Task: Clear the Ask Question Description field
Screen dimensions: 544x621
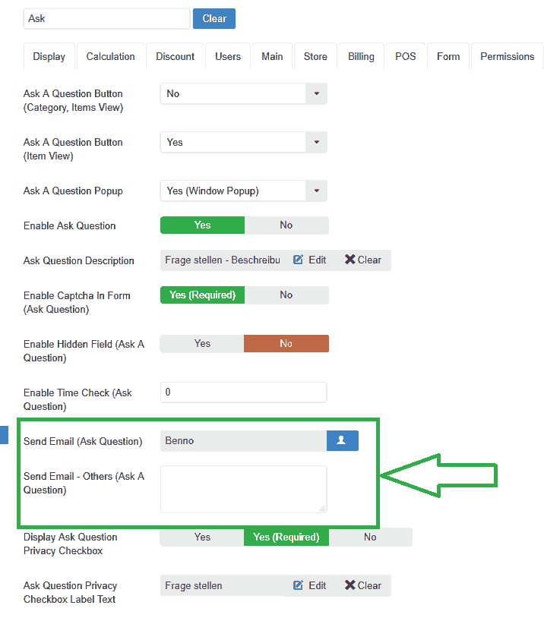Action: tap(362, 260)
